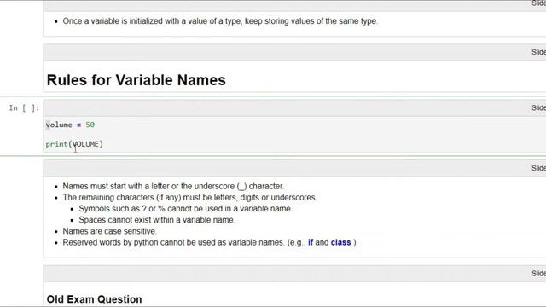Click the Slide label above 'Rules for Variable Names'

point(538,52)
